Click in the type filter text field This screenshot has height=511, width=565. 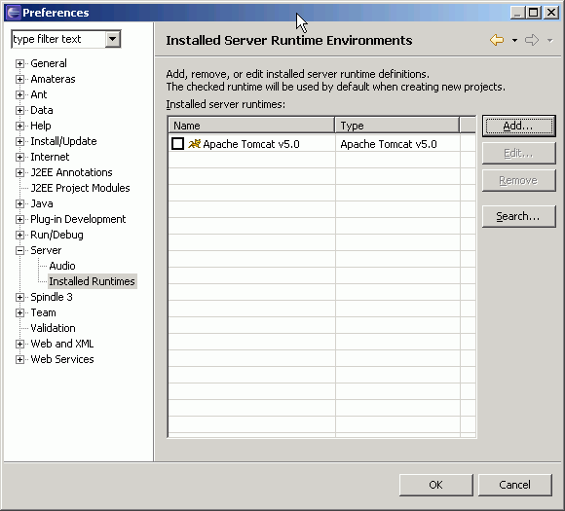click(58, 39)
